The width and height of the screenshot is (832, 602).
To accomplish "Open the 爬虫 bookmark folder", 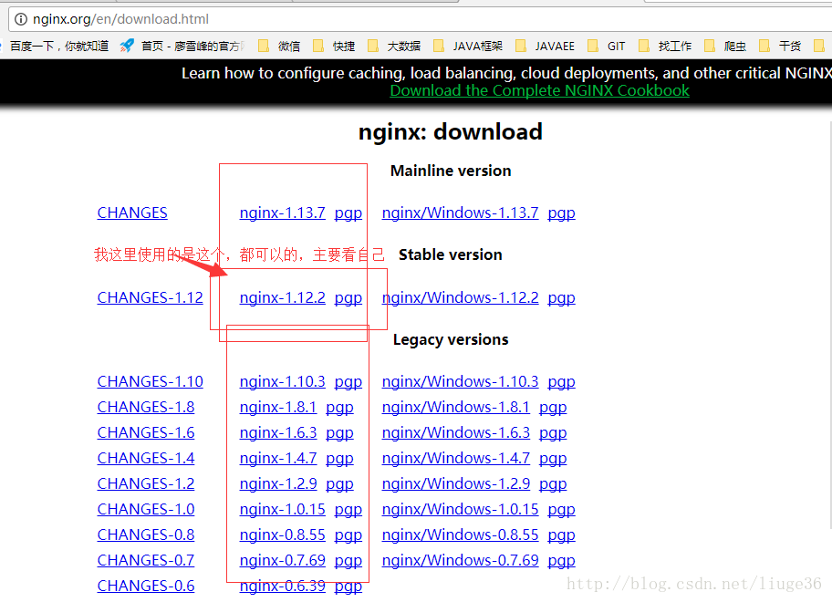I will click(725, 47).
